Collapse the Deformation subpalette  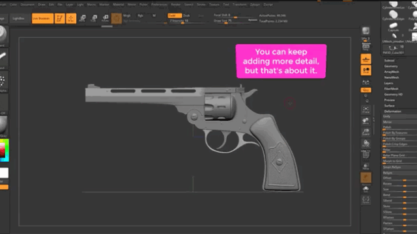click(x=392, y=111)
